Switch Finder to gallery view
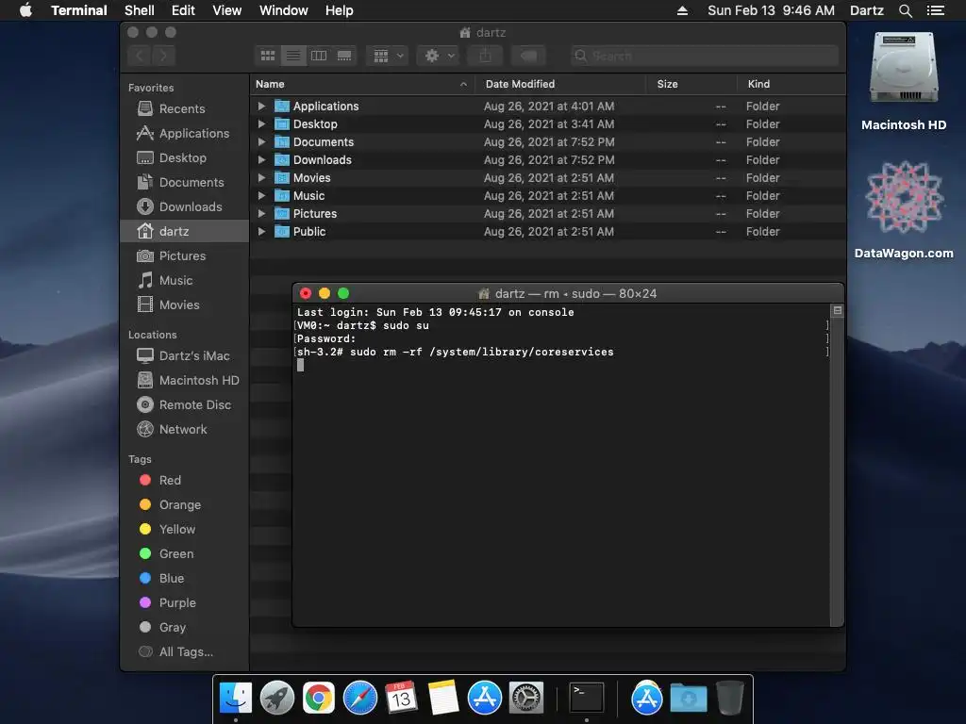Image resolution: width=966 pixels, height=724 pixels. point(344,56)
